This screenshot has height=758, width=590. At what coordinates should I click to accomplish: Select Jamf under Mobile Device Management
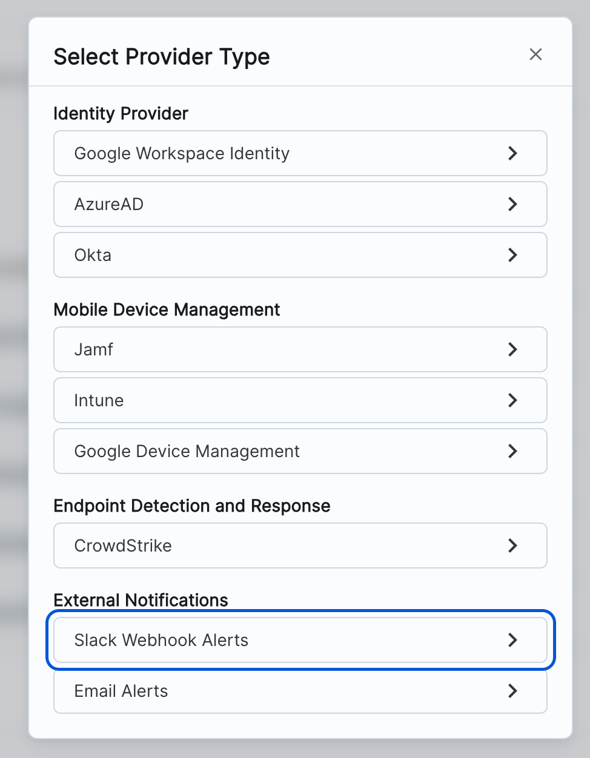click(x=94, y=349)
